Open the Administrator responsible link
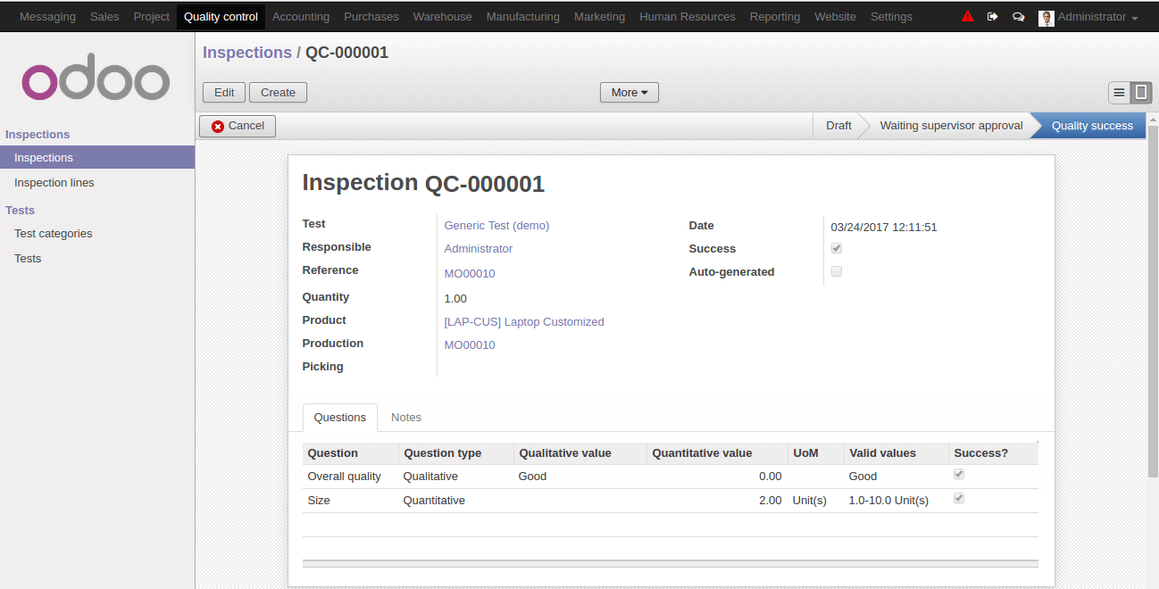The image size is (1159, 589). (x=479, y=249)
